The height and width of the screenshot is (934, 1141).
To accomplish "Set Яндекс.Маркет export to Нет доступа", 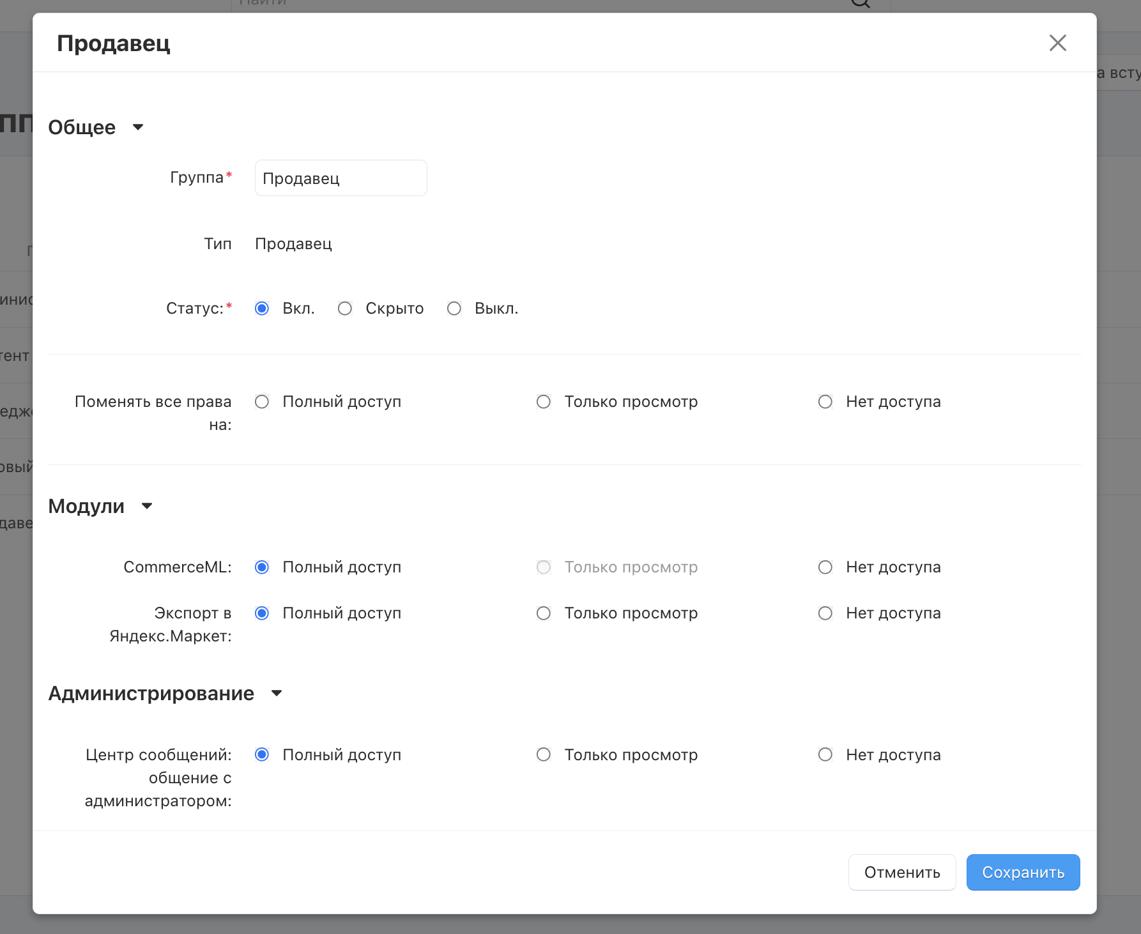I will point(825,613).
